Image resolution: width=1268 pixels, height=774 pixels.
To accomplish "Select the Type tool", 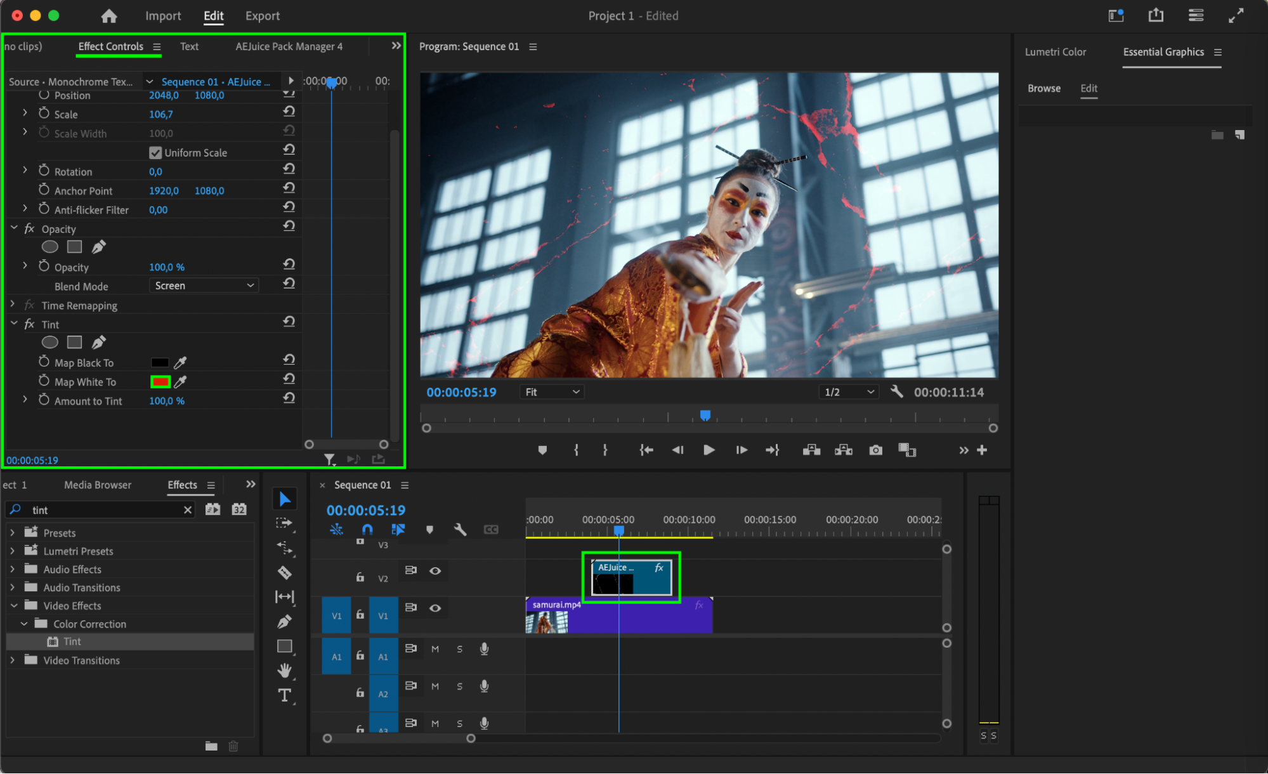I will coord(284,695).
